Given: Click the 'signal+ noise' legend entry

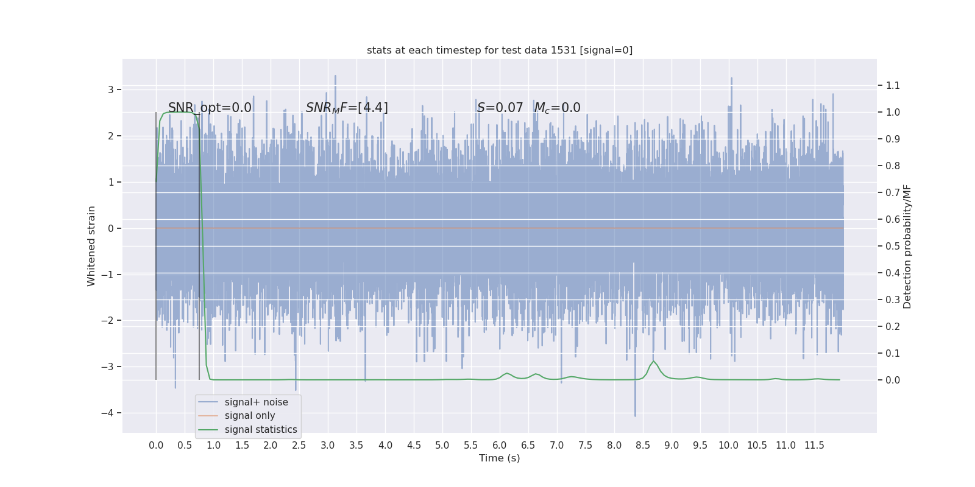Looking at the screenshot, I should [x=256, y=402].
